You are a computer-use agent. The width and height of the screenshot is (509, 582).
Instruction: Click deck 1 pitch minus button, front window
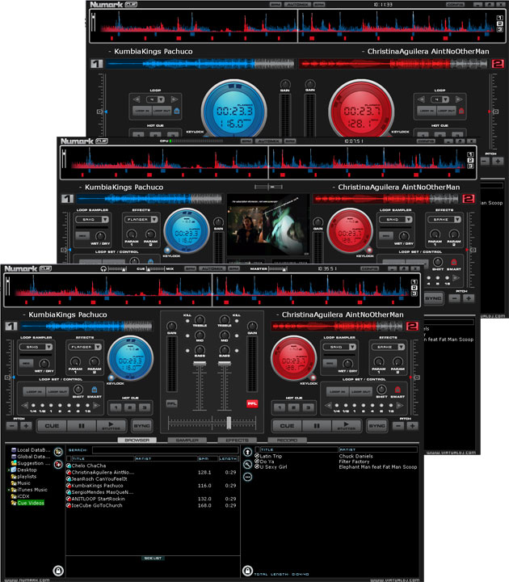(x=12, y=426)
